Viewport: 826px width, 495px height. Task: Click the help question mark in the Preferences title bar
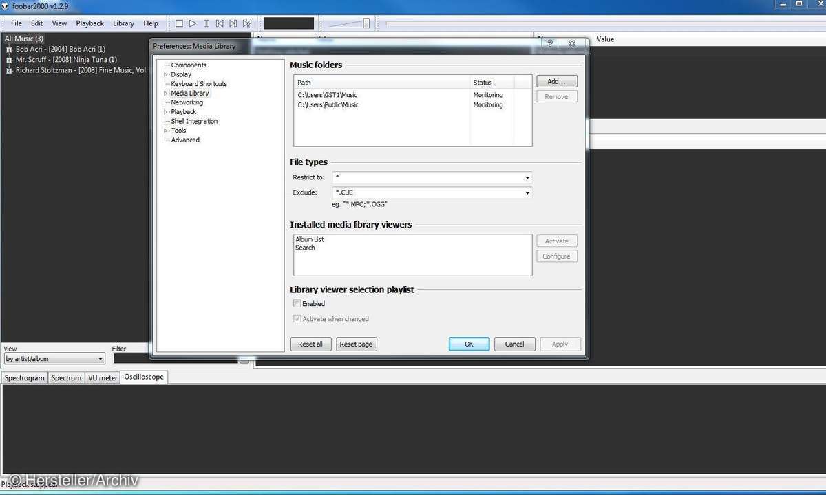coord(550,43)
